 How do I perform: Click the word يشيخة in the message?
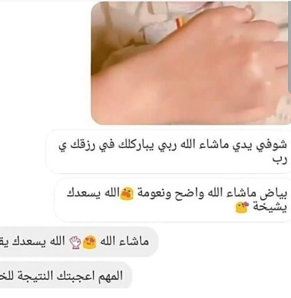click(x=270, y=208)
